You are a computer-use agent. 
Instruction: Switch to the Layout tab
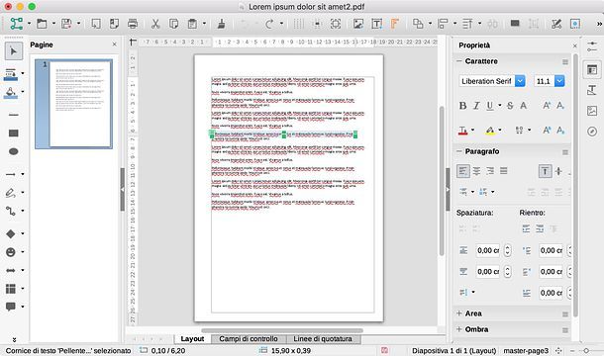click(192, 339)
